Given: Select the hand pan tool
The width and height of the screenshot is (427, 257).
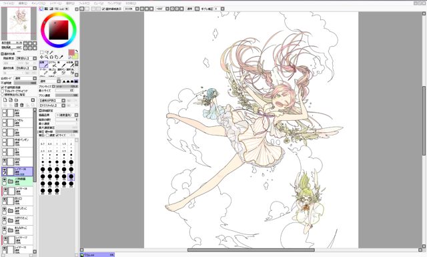Looking at the screenshot, I should coord(56,57).
